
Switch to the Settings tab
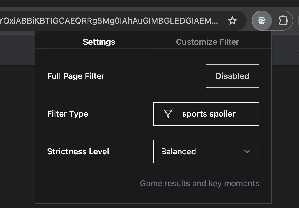99,42
